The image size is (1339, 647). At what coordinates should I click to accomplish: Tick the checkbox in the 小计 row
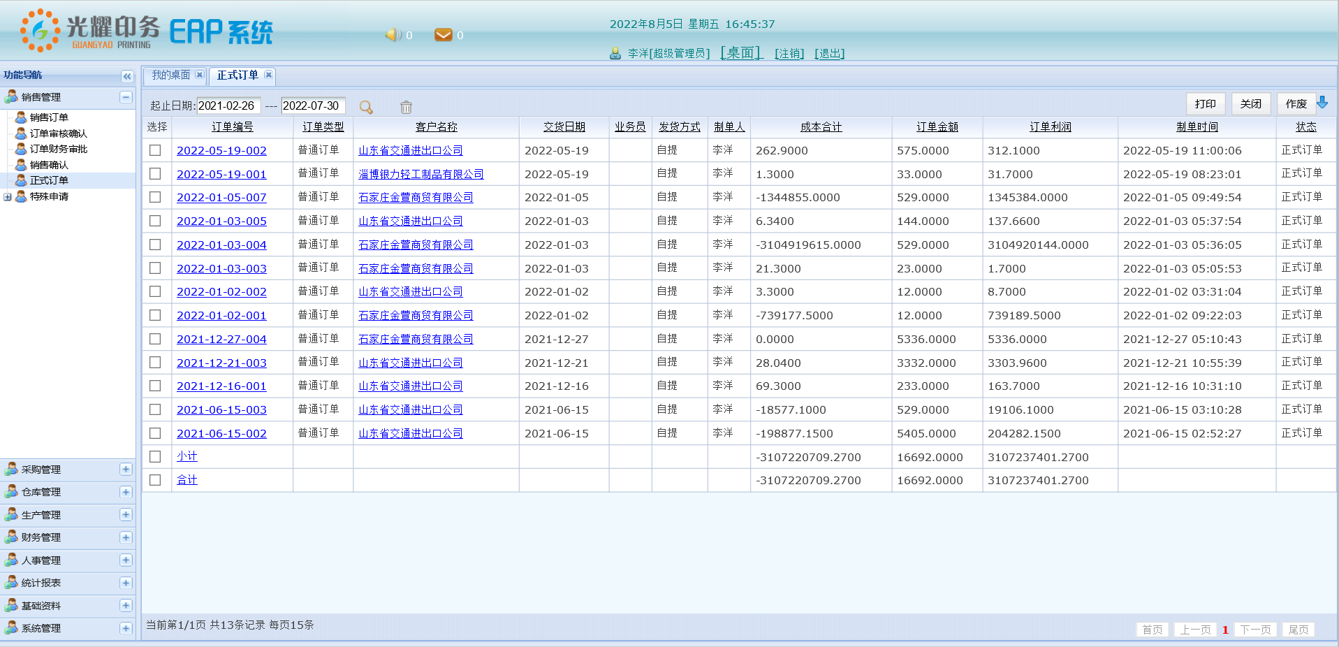click(x=155, y=456)
